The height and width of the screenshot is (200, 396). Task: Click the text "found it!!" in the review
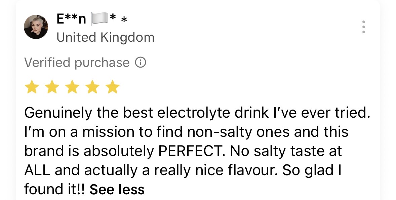(54, 190)
